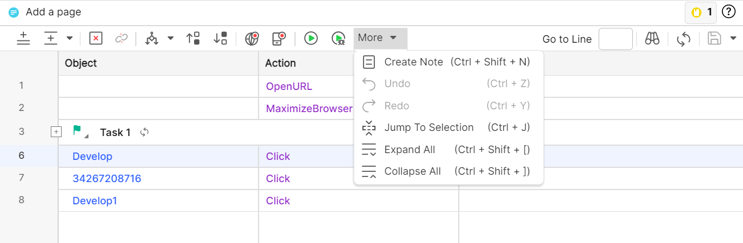Run the debug play icon with bug
The width and height of the screenshot is (743, 243).
pos(338,38)
